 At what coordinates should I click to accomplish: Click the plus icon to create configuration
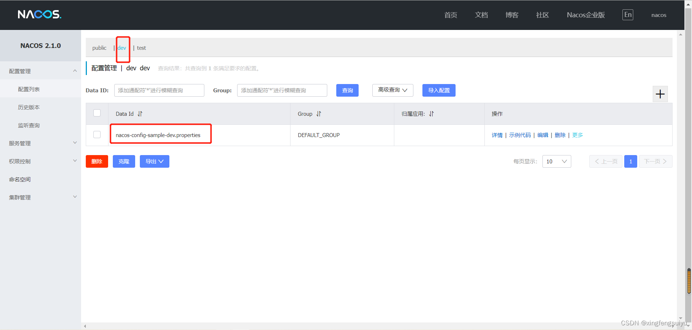click(660, 94)
